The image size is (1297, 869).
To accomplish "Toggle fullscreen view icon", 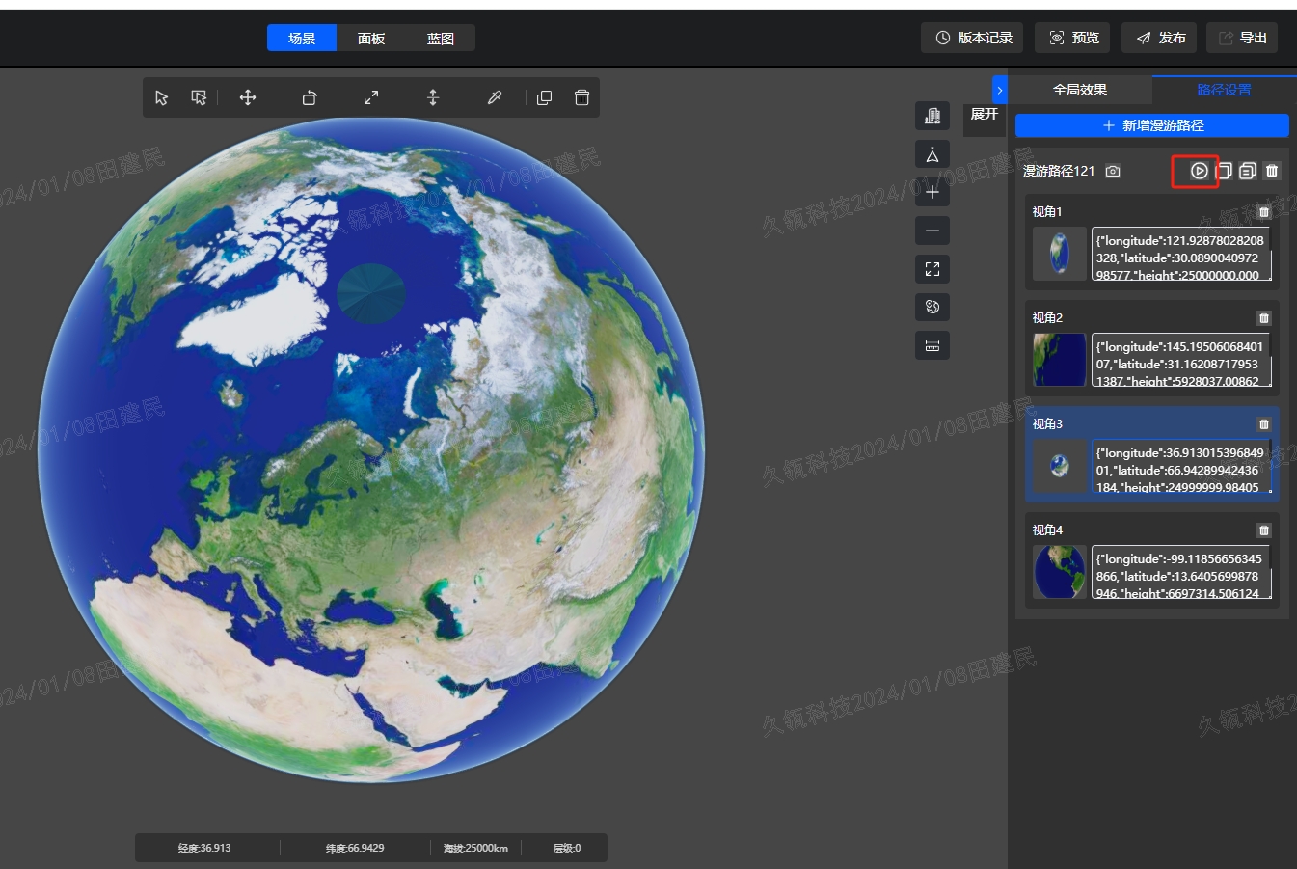I will click(x=932, y=269).
